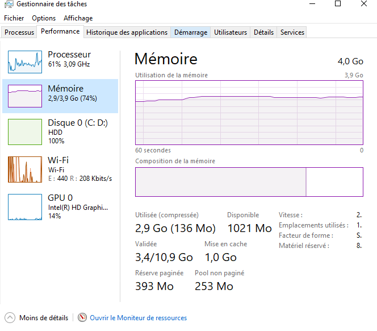Switch to the Détails tab

pos(263,32)
